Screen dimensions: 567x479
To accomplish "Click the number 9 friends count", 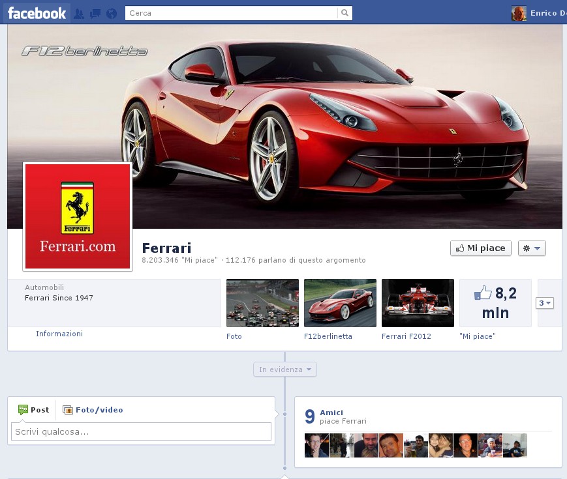I will coord(310,416).
